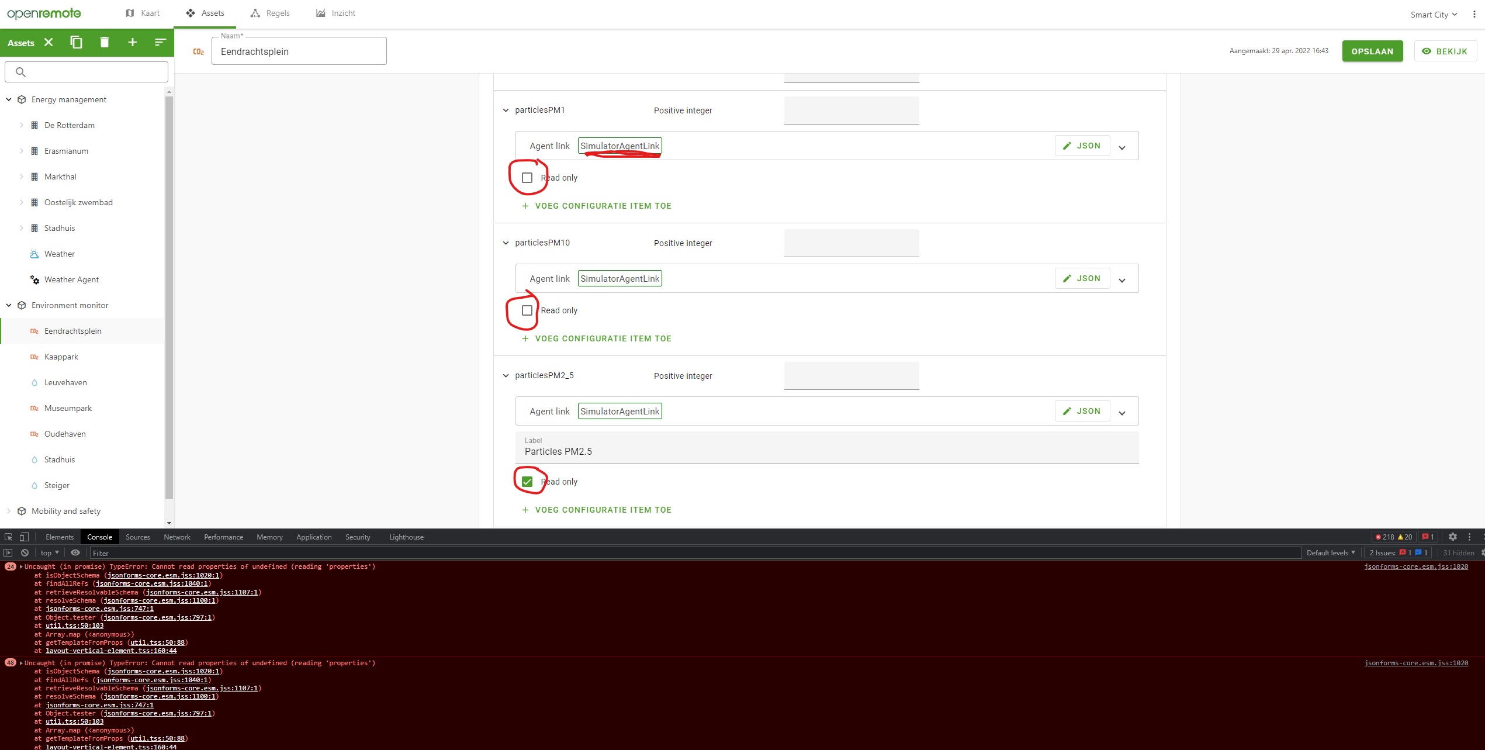Open DevTools settings gear icon
Screen dimensions: 1485x750
(x=1452, y=537)
